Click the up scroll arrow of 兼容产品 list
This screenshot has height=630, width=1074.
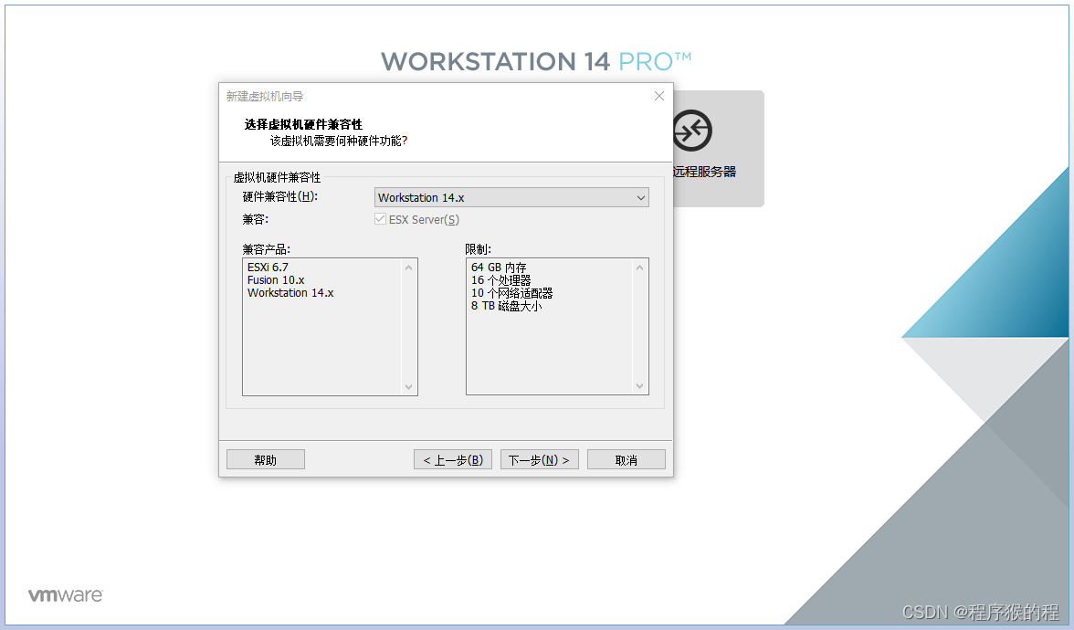coord(408,265)
